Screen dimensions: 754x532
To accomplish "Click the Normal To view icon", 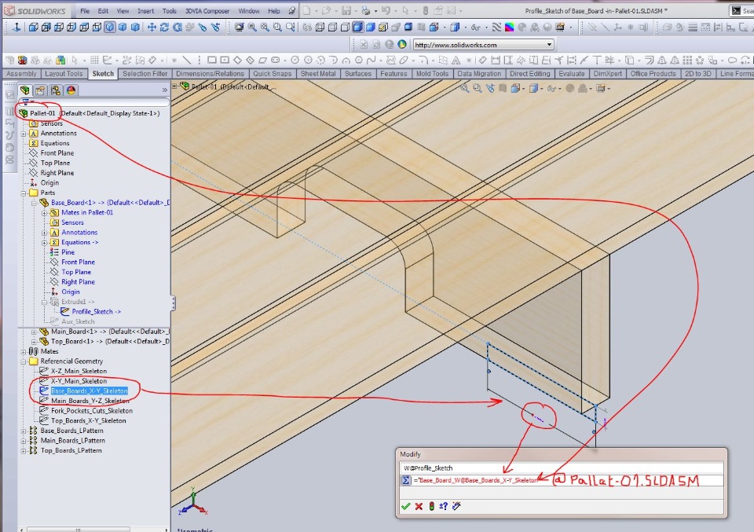I will tap(16, 28).
